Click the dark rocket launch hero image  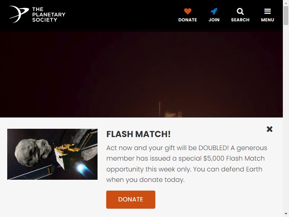[x=141, y=75]
